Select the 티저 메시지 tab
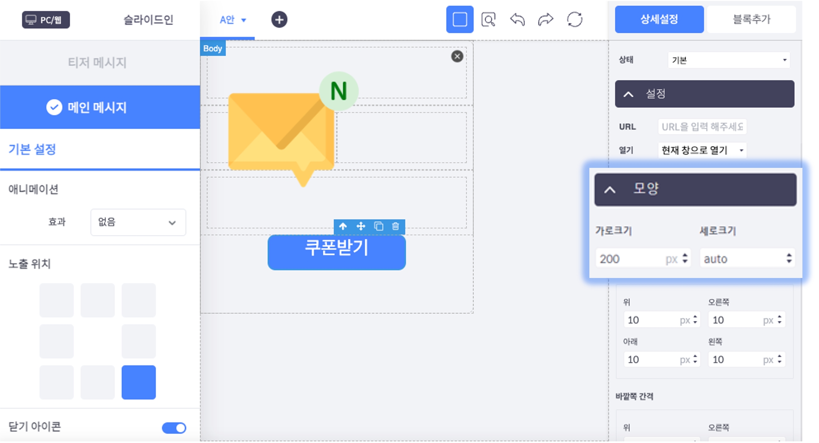This screenshot has width=819, height=443. [x=97, y=63]
